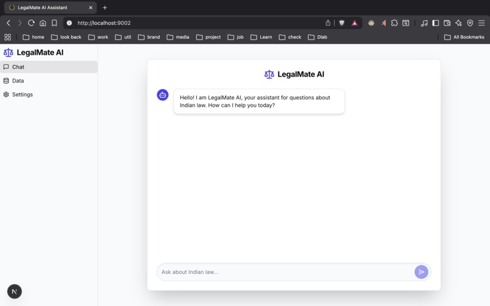Viewport: 490px width, 306px height.
Task: Click the greeting message from LegalMate AI
Action: tap(259, 101)
